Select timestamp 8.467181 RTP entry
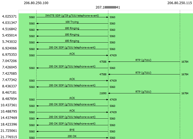193x139 pixels. click(9, 93)
